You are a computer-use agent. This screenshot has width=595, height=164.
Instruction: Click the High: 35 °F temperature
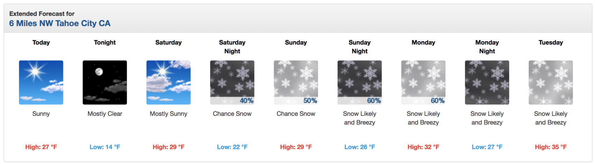coord(551,147)
